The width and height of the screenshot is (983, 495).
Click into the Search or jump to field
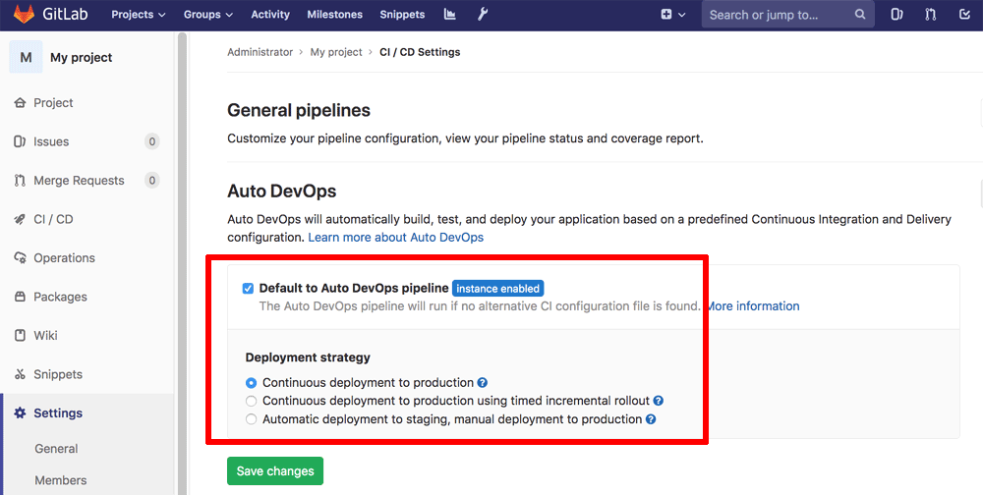[x=777, y=15]
